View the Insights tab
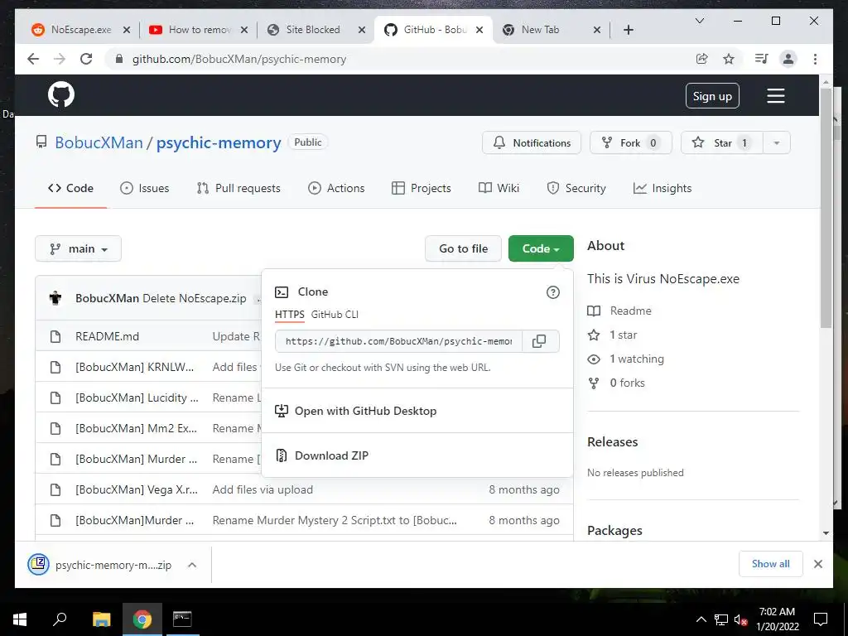Screen dimensions: 848x636 [662, 188]
